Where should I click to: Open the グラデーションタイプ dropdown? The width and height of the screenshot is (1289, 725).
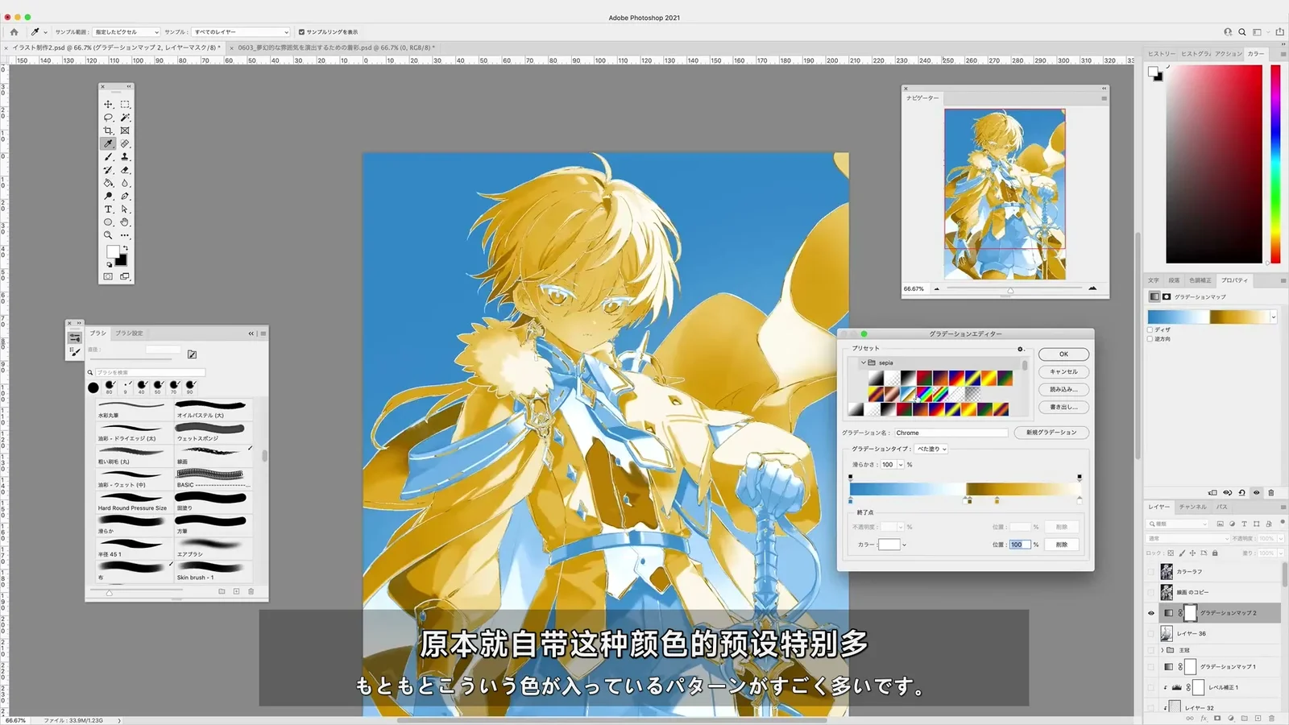[931, 449]
